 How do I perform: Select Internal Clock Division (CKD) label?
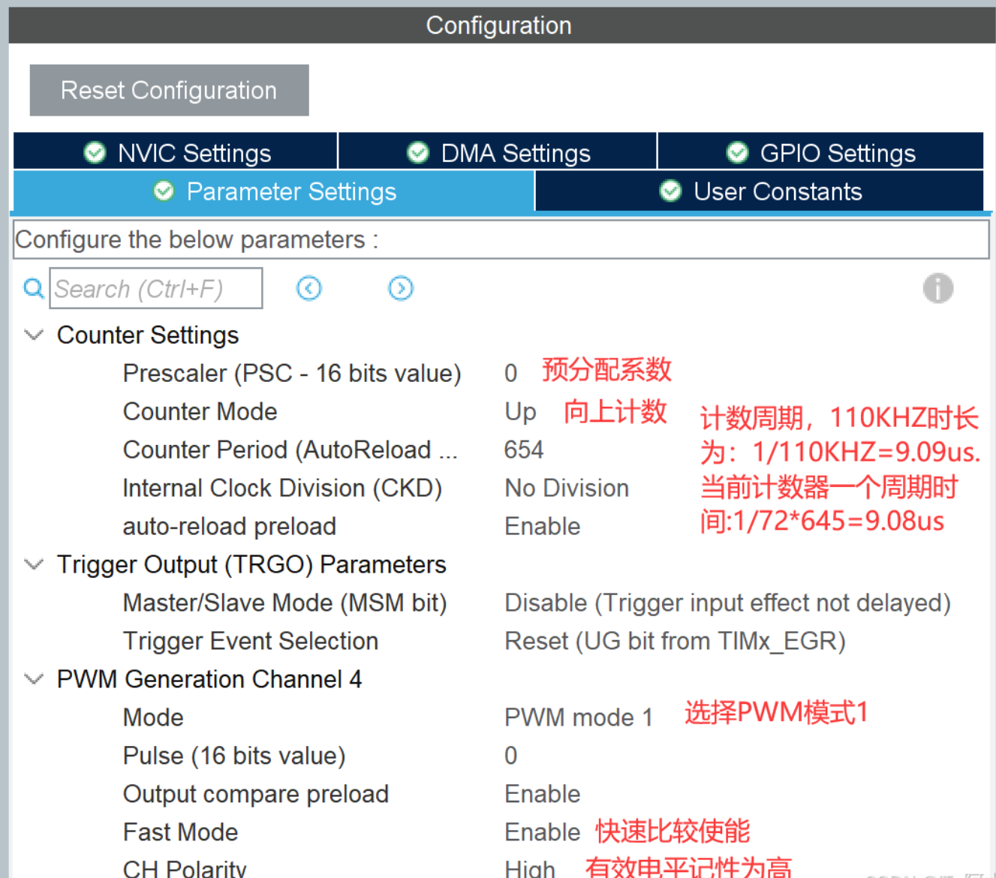click(282, 488)
